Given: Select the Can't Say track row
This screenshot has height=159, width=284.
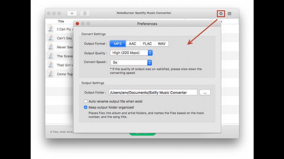Looking at the screenshot, I should click(59, 38).
